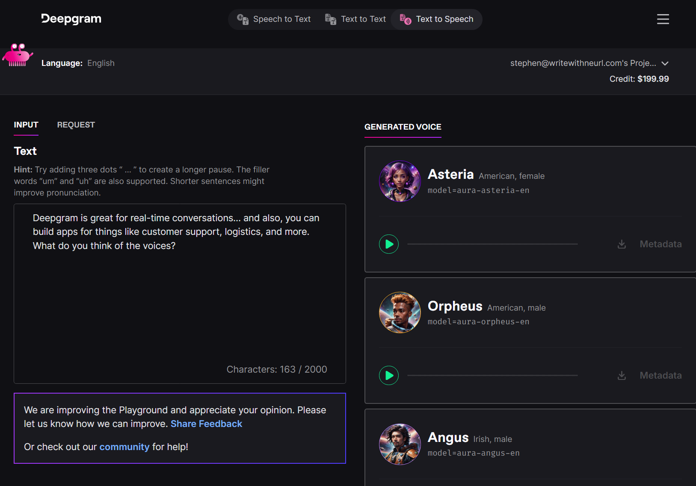The height and width of the screenshot is (486, 696).
Task: Click the Credit: $199.99 balance
Action: pyautogui.click(x=639, y=79)
